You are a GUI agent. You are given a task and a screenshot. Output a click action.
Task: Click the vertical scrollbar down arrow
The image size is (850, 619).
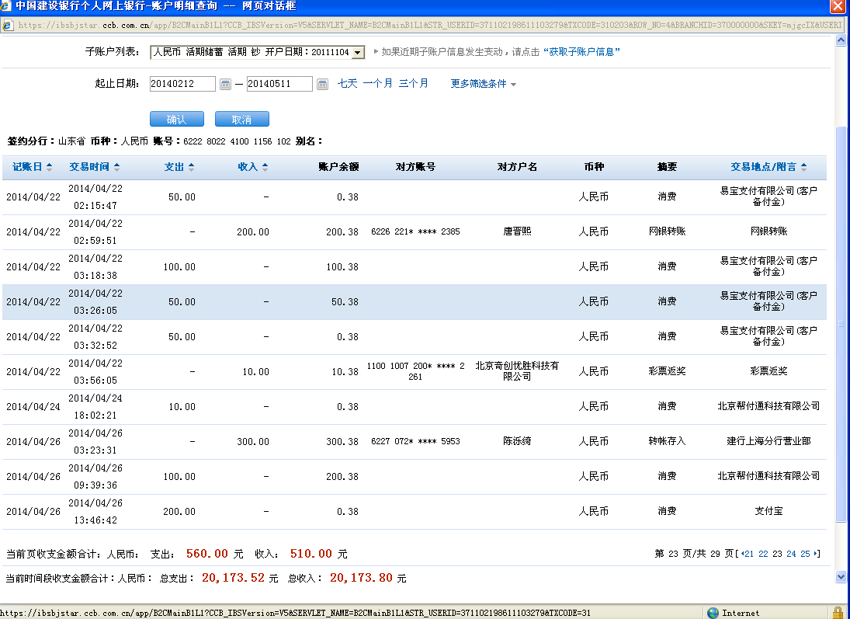[x=841, y=577]
